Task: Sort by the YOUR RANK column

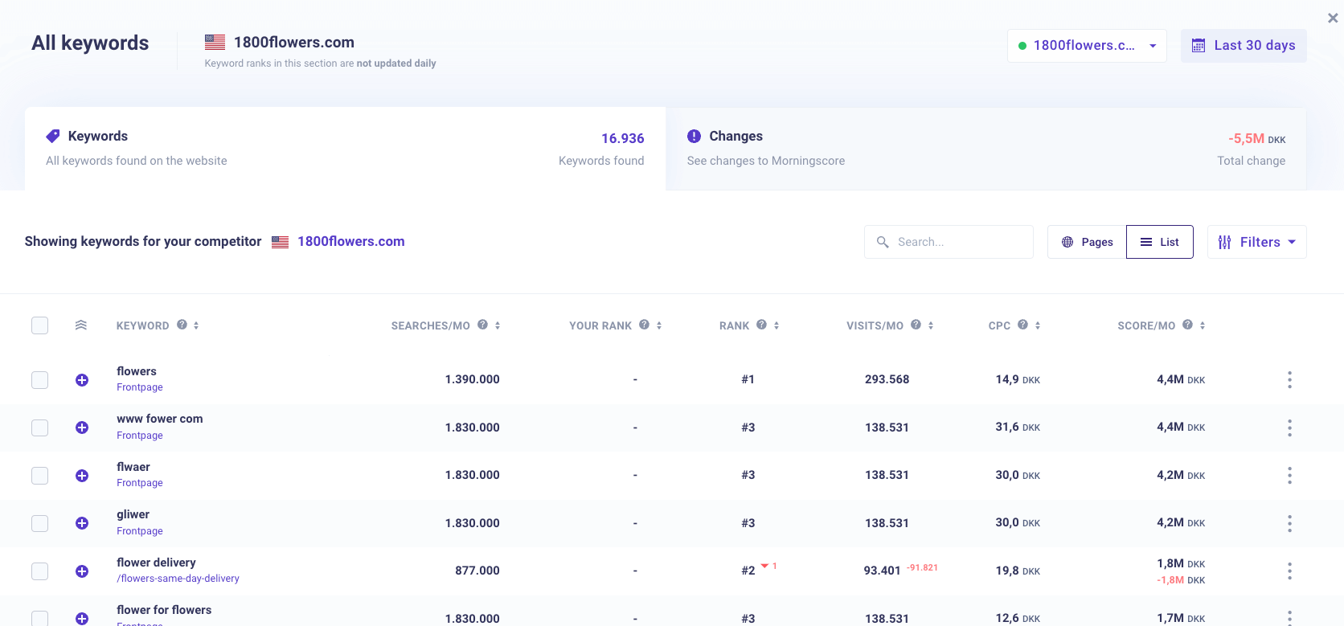Action: (659, 325)
